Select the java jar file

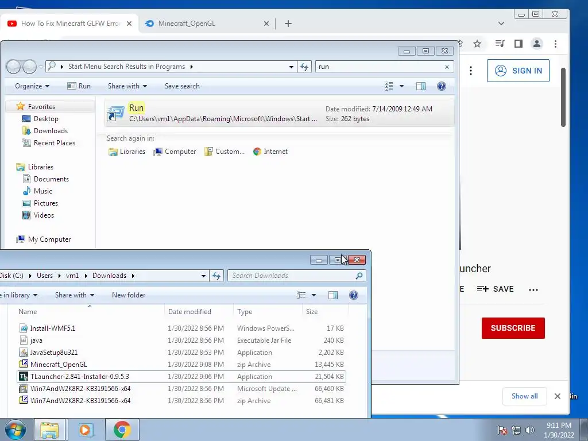[181, 340]
